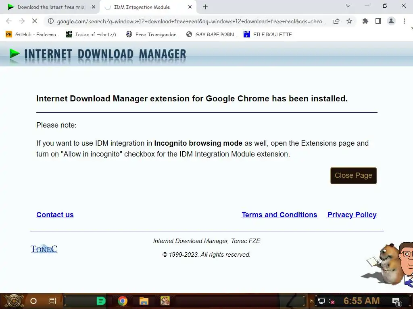Close the IDM Integration Module tab
Screen dimensions: 413x309
190,7
